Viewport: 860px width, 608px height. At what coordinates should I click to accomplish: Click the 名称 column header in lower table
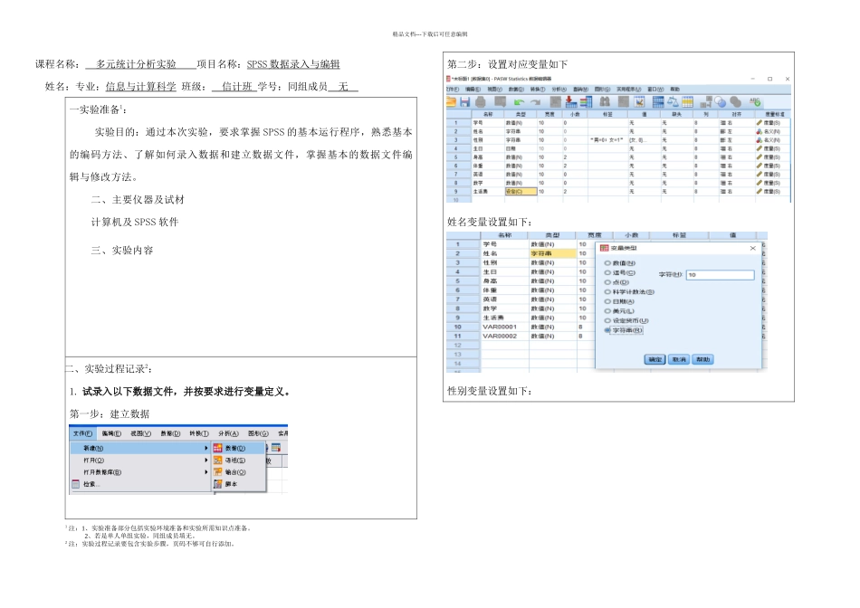504,235
